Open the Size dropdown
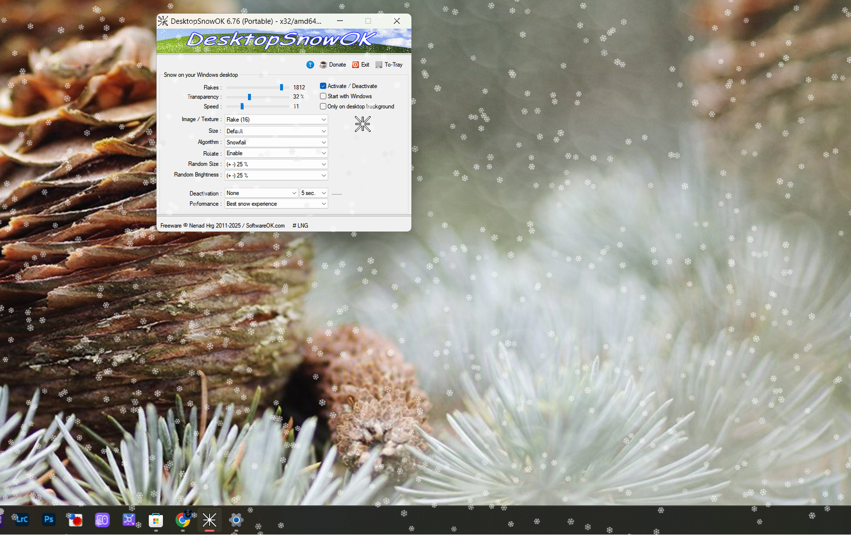The width and height of the screenshot is (851, 535). pyautogui.click(x=276, y=131)
